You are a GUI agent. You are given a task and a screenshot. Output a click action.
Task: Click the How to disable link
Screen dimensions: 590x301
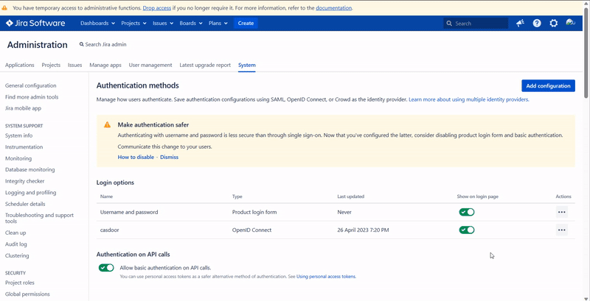pos(136,157)
